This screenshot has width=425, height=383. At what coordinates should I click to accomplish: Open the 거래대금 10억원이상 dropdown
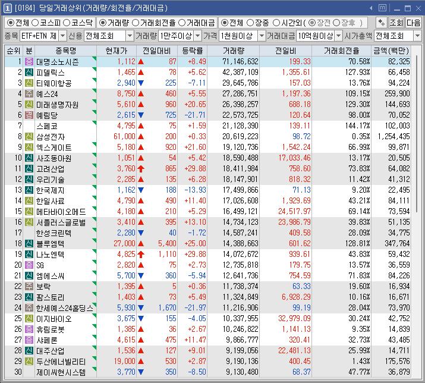(339, 36)
